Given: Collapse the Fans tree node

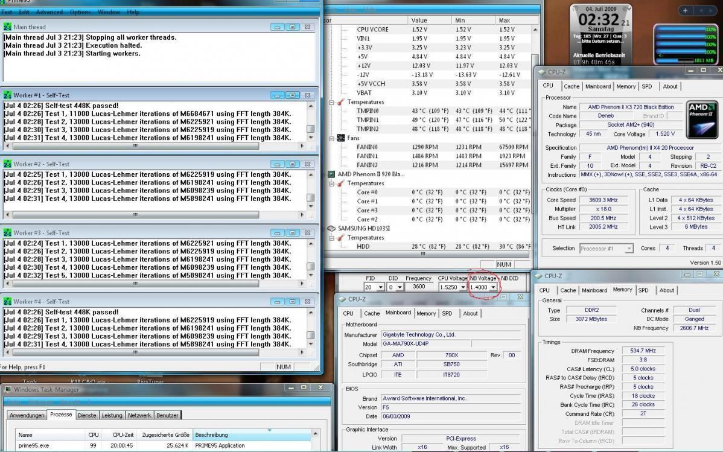Looking at the screenshot, I should click(331, 138).
